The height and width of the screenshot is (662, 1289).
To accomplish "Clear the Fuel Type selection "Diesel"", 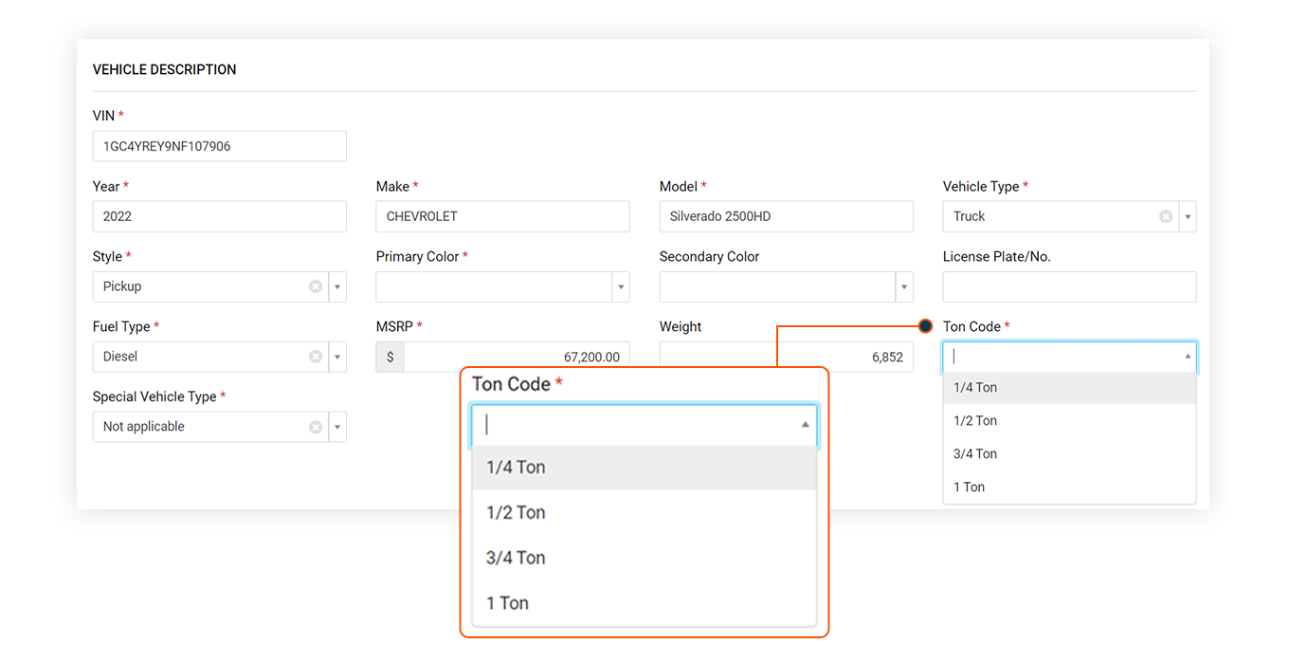I will (316, 357).
